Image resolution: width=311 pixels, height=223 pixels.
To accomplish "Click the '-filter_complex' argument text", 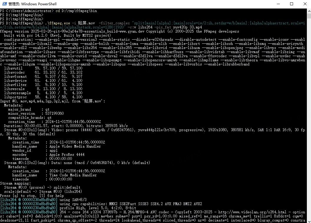I will [x=114, y=23].
